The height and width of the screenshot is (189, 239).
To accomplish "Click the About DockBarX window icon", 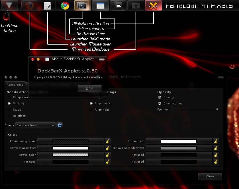I will (47, 59).
